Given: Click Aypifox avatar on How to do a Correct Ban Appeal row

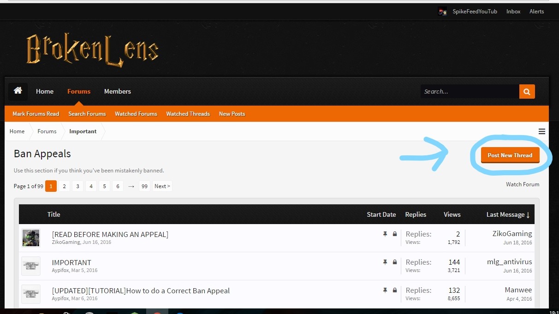Looking at the screenshot, I should [31, 294].
